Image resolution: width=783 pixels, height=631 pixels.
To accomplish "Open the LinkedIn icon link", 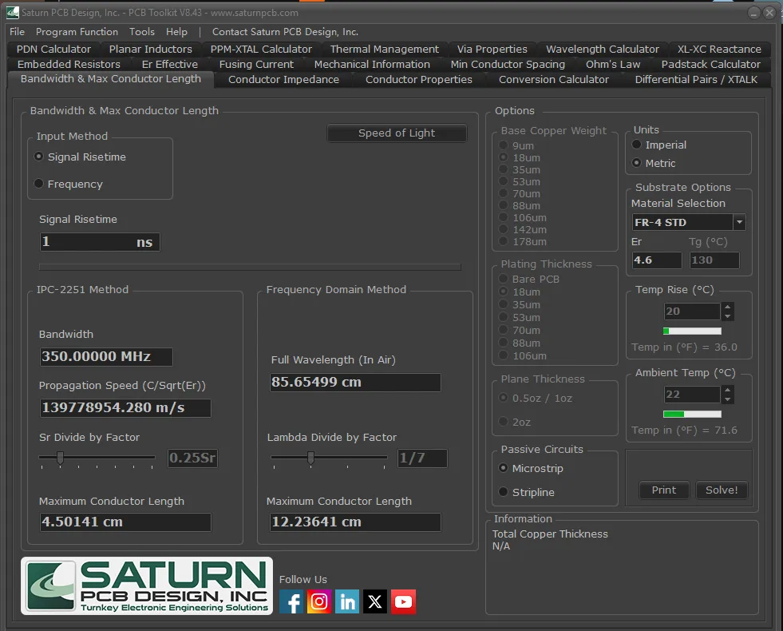I will point(347,601).
